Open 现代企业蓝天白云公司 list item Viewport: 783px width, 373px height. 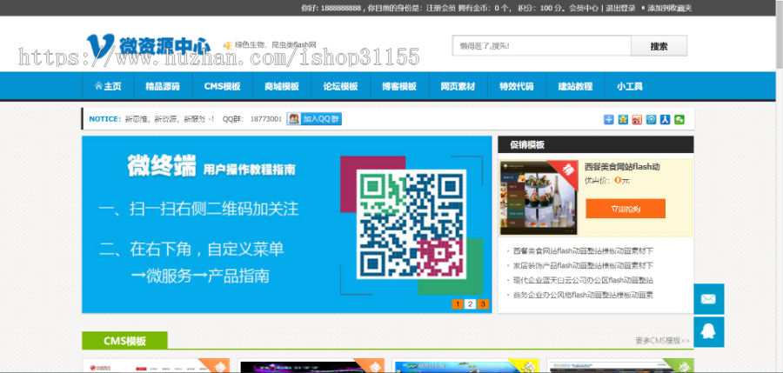click(583, 280)
